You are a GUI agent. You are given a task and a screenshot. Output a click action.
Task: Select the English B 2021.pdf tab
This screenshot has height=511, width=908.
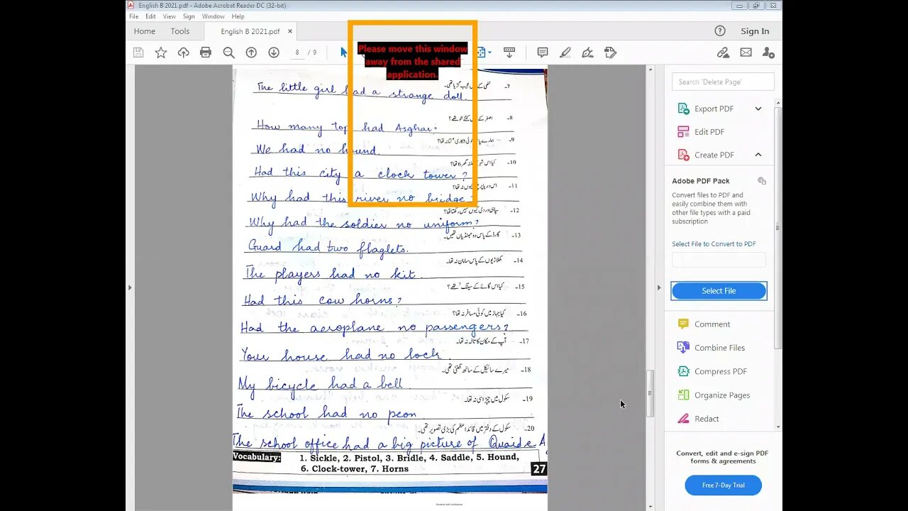[x=250, y=31]
